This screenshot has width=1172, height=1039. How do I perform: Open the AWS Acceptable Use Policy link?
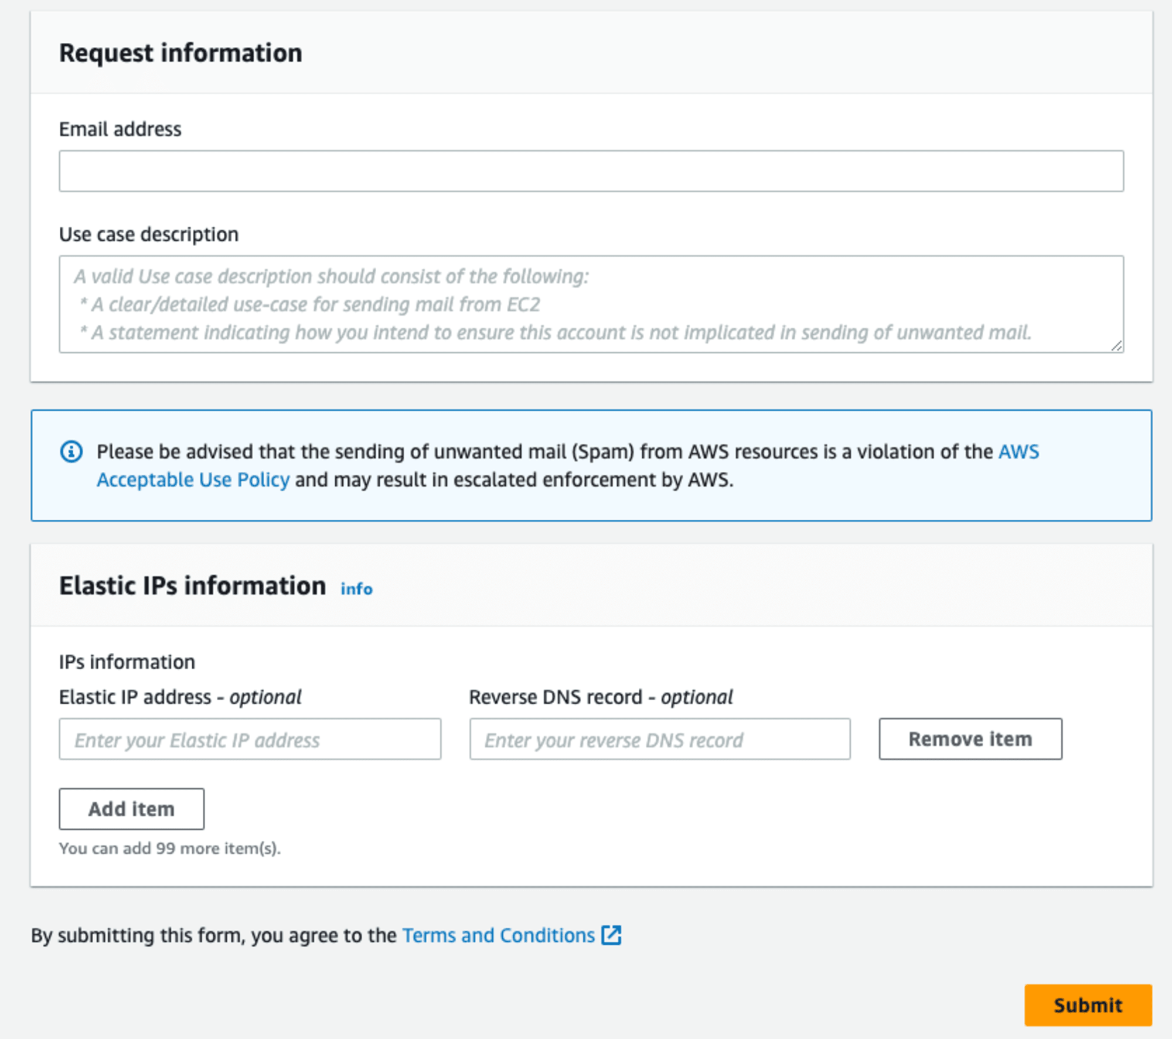[193, 480]
